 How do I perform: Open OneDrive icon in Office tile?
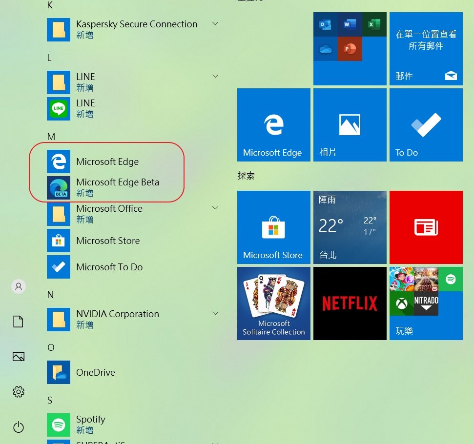coord(325,49)
